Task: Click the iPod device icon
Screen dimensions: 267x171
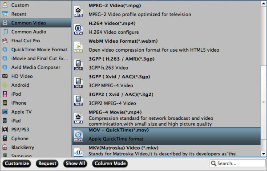Action: pos(5,94)
